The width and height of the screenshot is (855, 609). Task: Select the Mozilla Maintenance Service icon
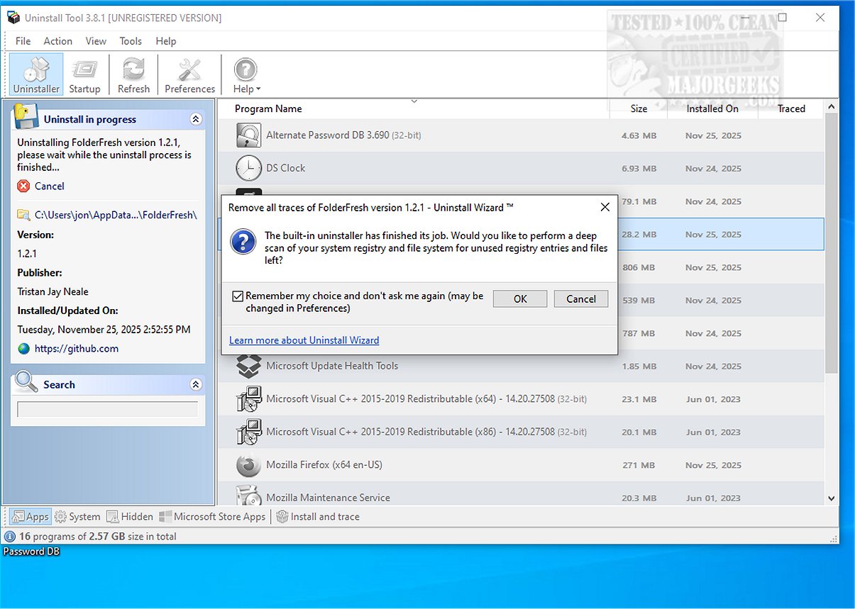pos(248,496)
